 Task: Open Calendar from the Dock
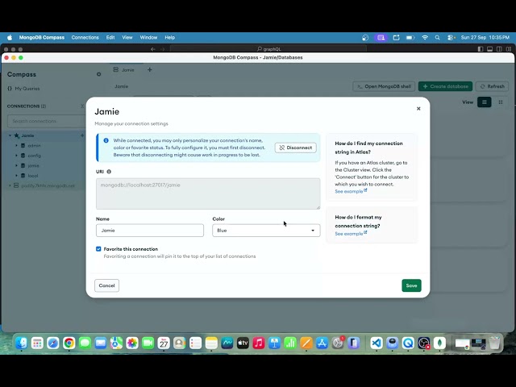(x=164, y=343)
